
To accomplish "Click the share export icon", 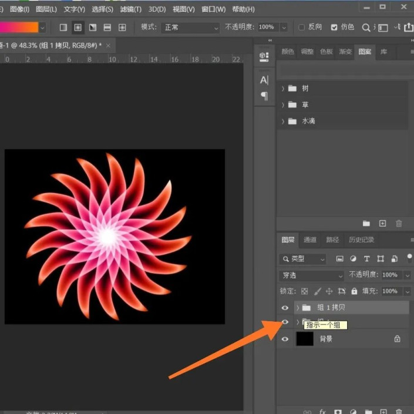I will coord(409,27).
